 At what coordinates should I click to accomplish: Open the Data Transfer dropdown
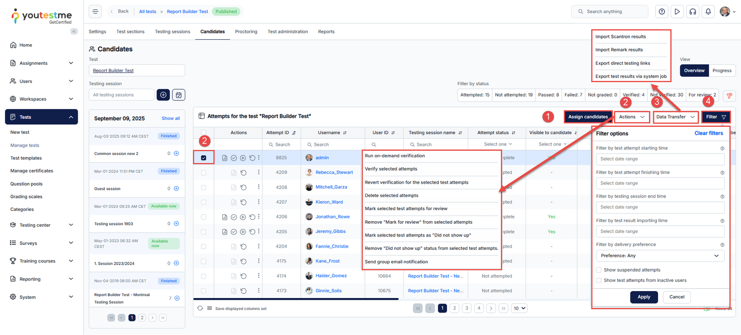[675, 117]
